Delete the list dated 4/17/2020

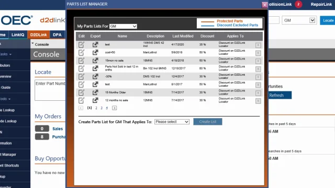(258, 45)
